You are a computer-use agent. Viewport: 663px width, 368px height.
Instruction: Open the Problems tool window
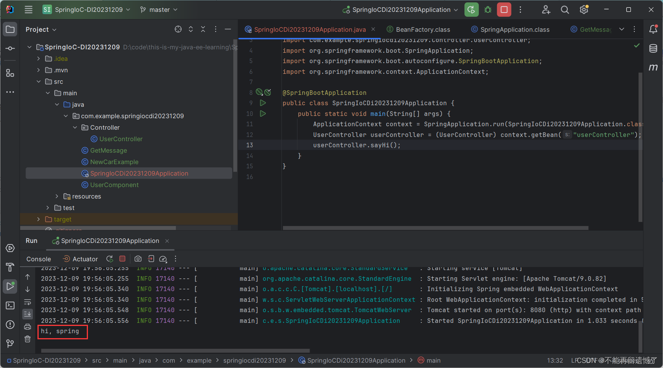coord(10,324)
